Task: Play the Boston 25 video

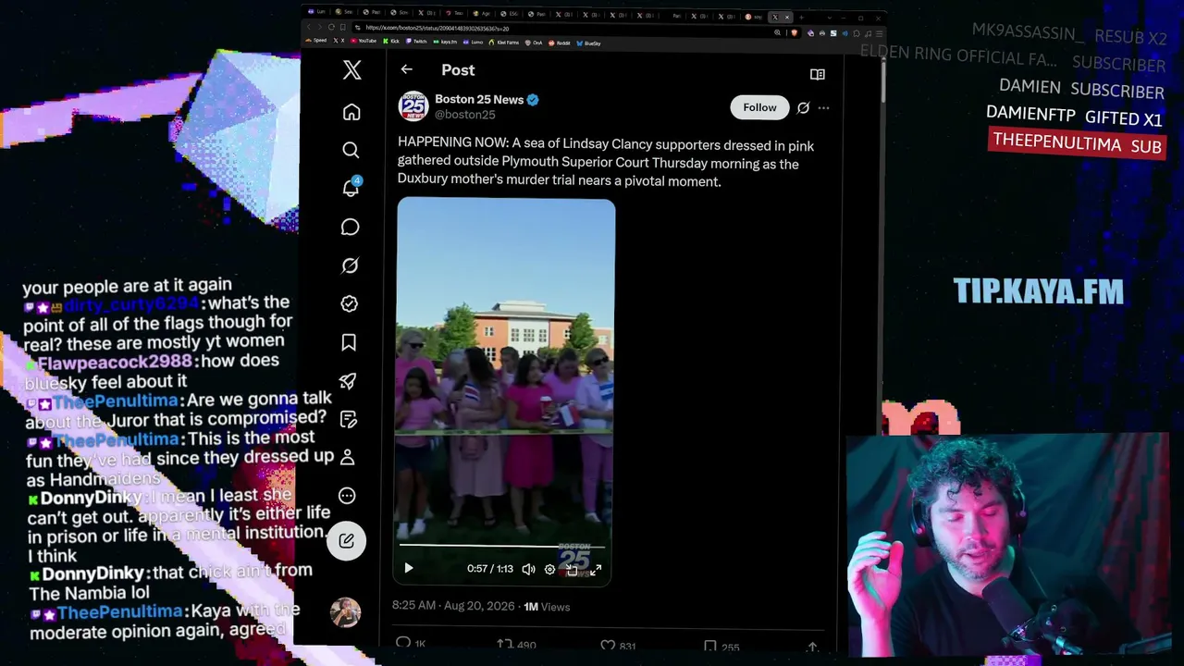Action: point(409,568)
